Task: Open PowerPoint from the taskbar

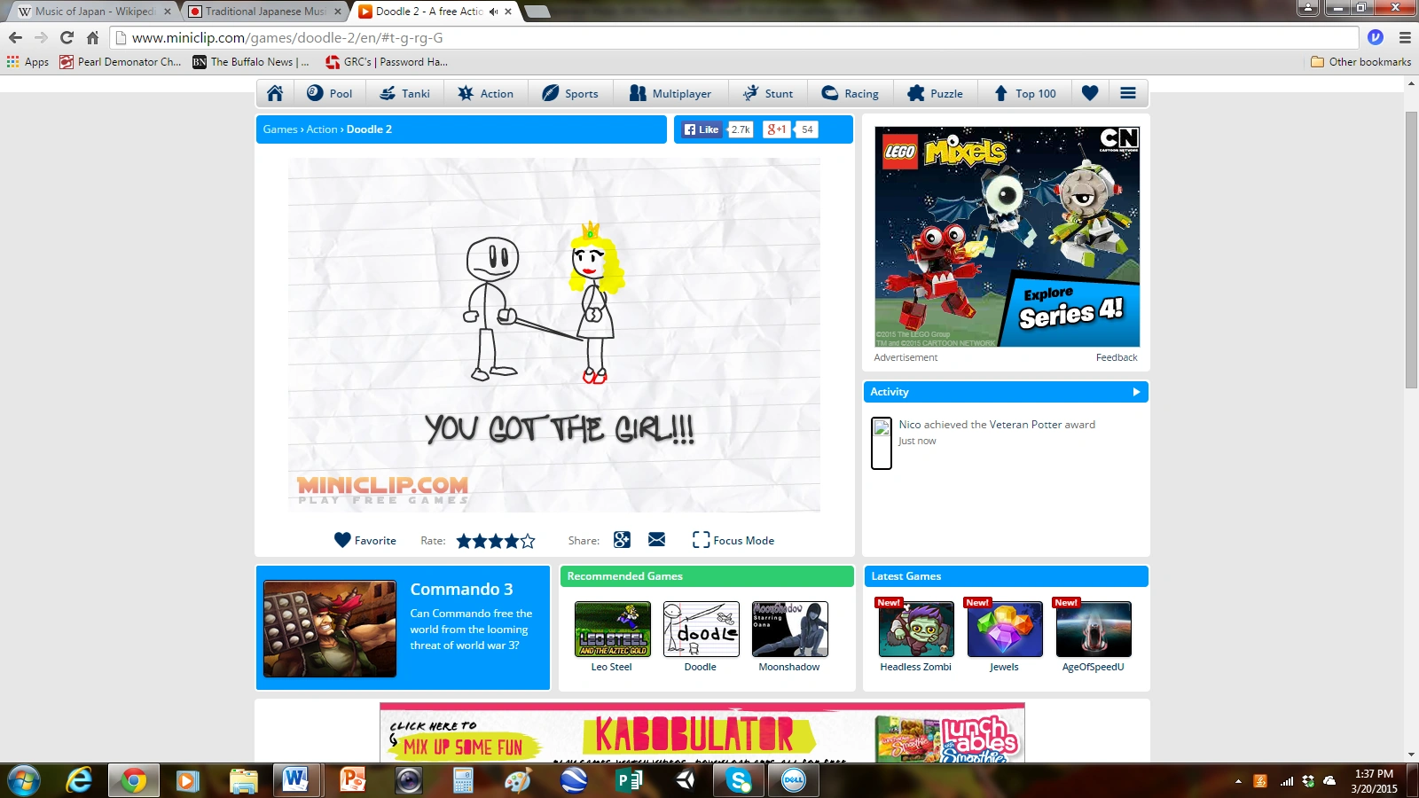Action: (x=353, y=780)
